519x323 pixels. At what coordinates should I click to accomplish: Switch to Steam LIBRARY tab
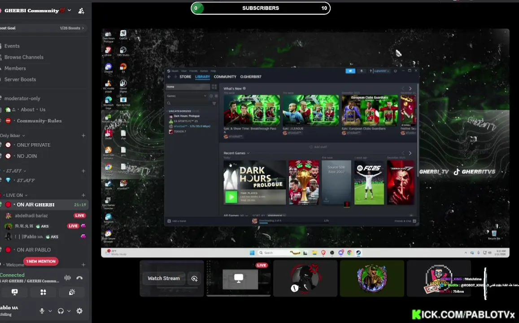pos(202,77)
